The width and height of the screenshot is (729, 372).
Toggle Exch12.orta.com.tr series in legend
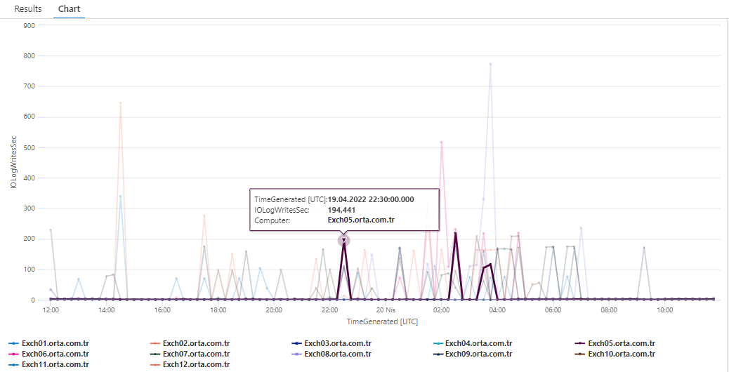[190, 364]
